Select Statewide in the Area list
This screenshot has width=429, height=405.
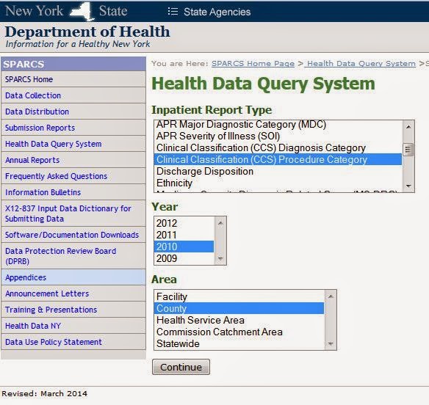coord(239,343)
